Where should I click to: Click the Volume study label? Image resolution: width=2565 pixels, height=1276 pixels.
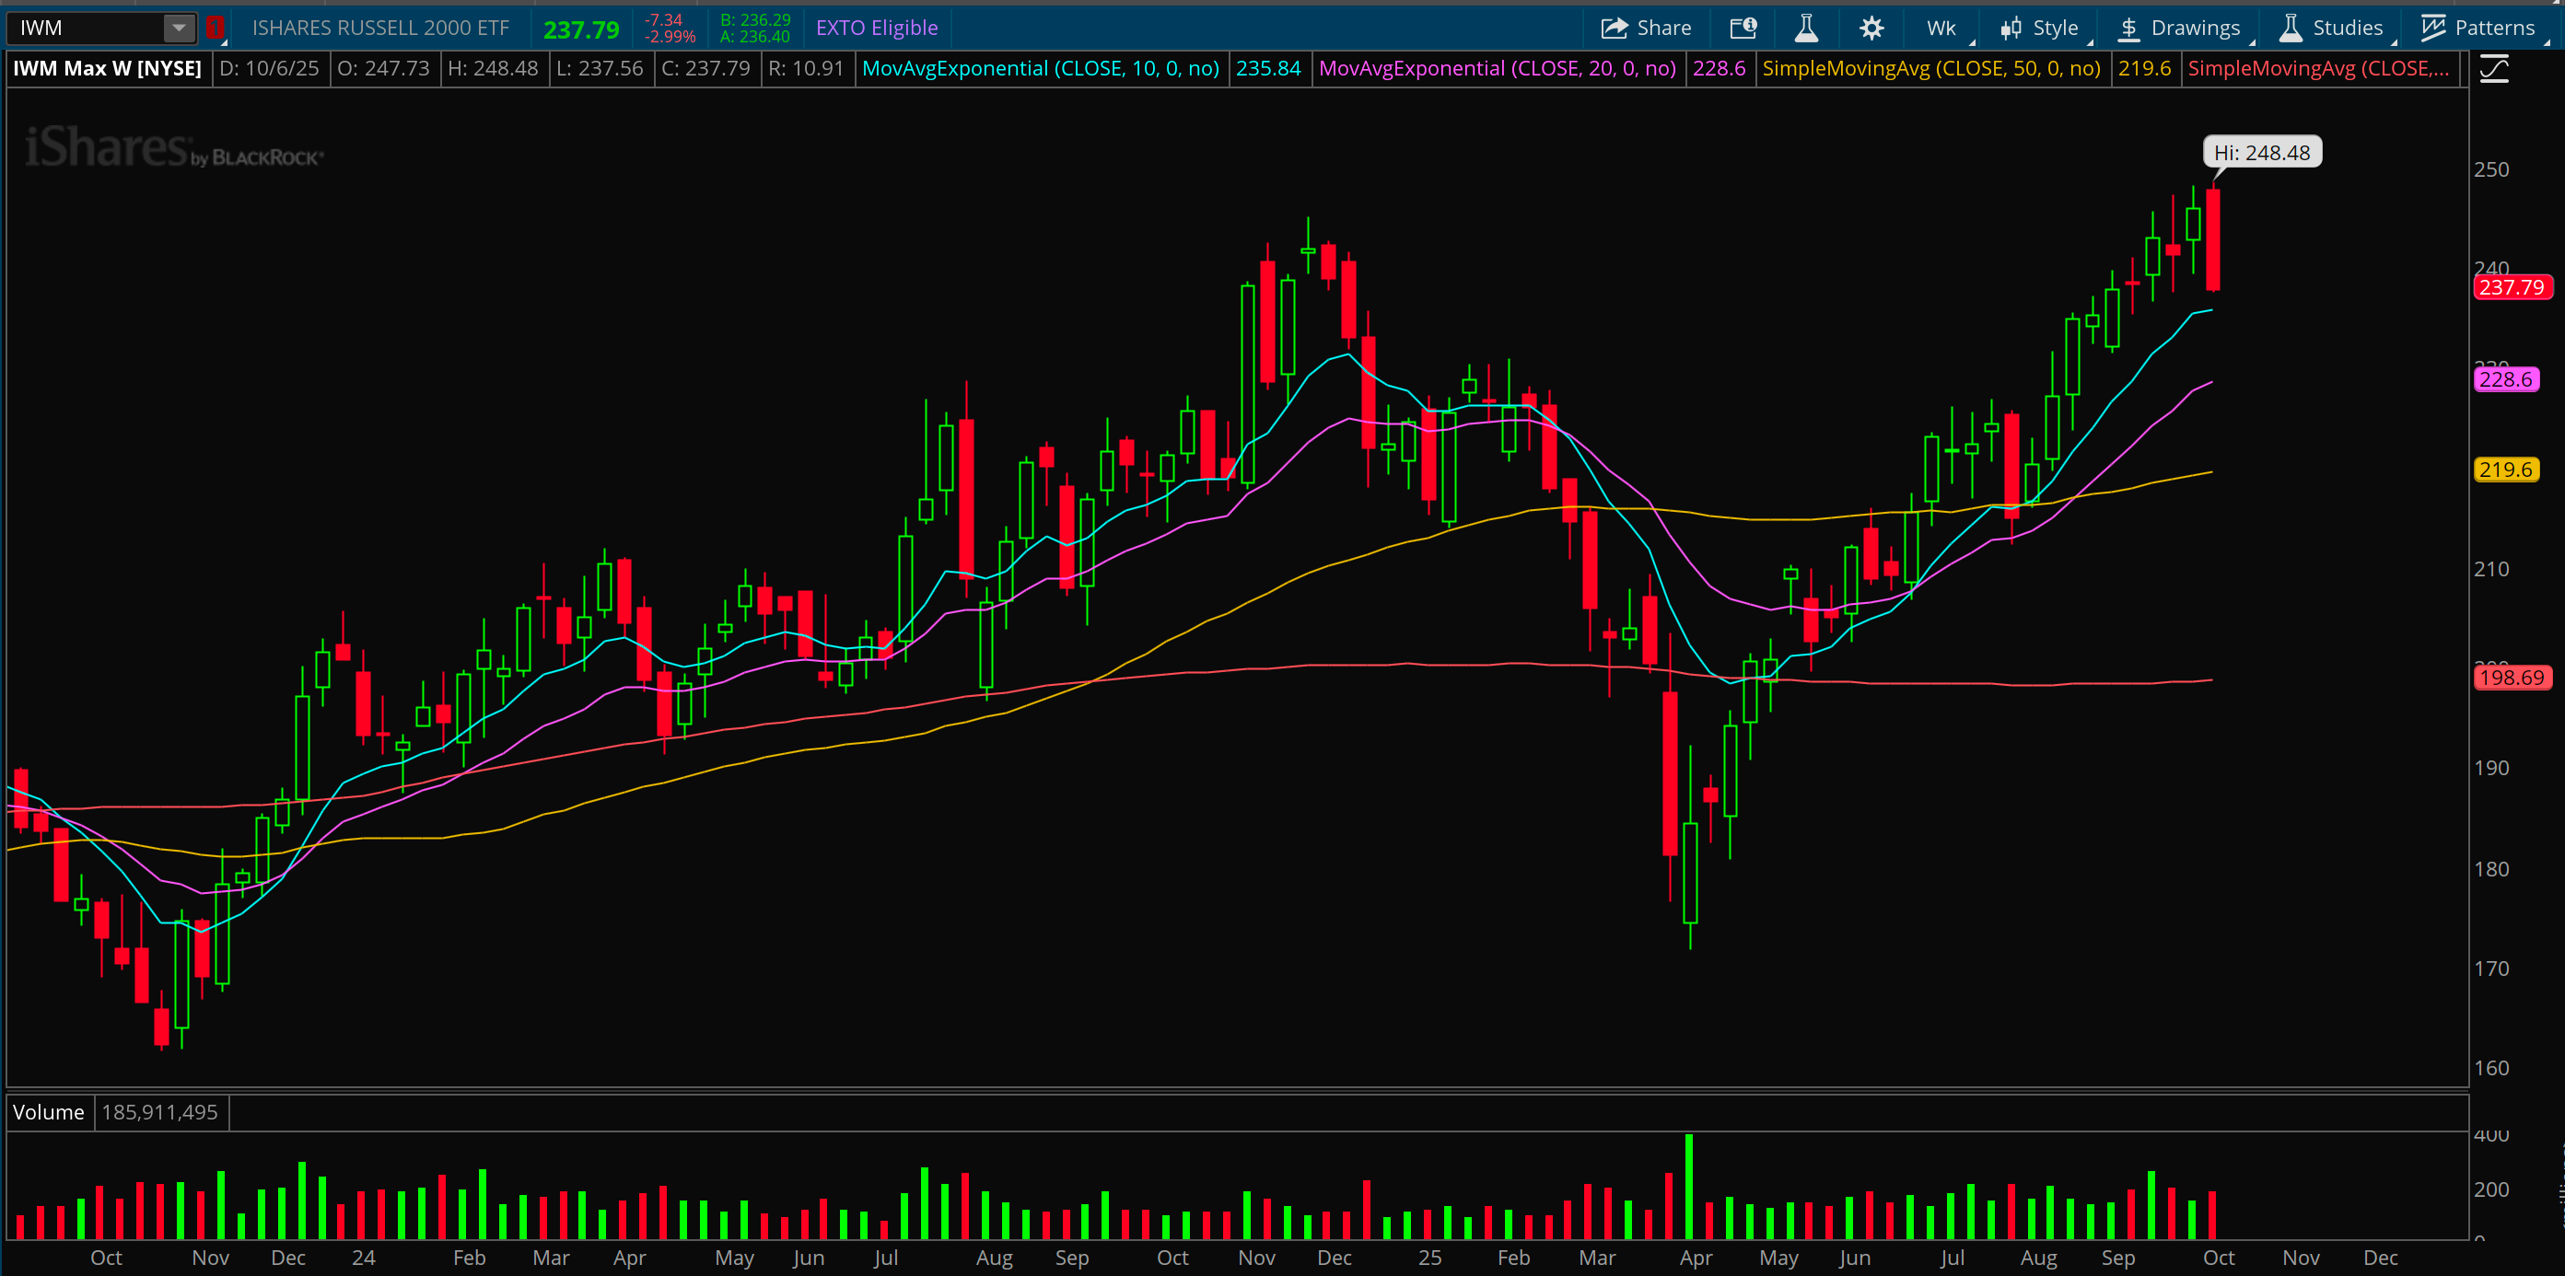(x=48, y=1112)
